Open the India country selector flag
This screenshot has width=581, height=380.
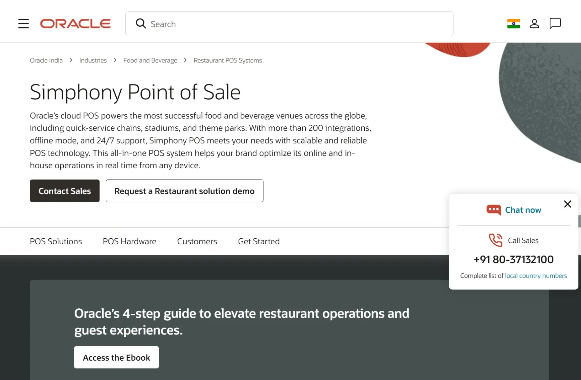[x=514, y=24]
